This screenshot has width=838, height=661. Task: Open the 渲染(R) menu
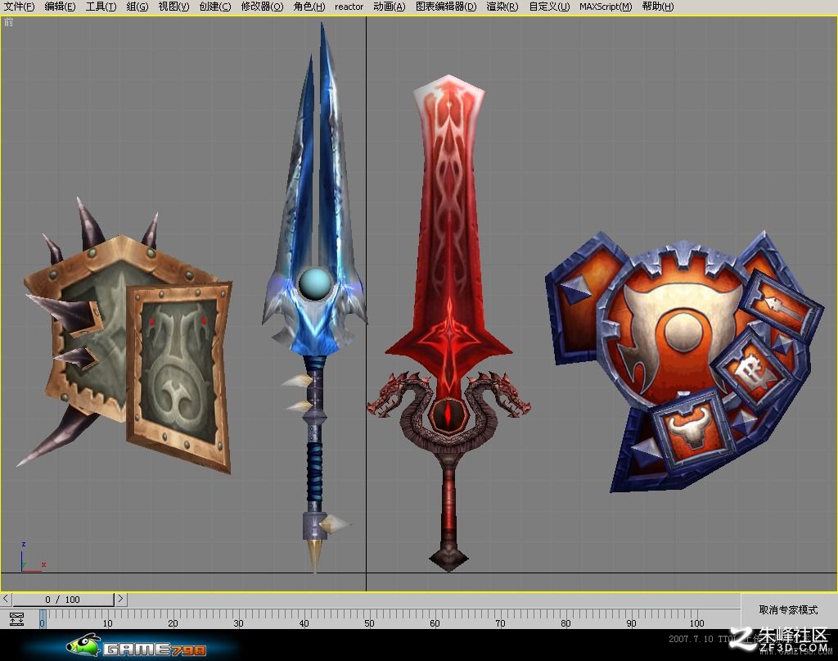[x=502, y=7]
